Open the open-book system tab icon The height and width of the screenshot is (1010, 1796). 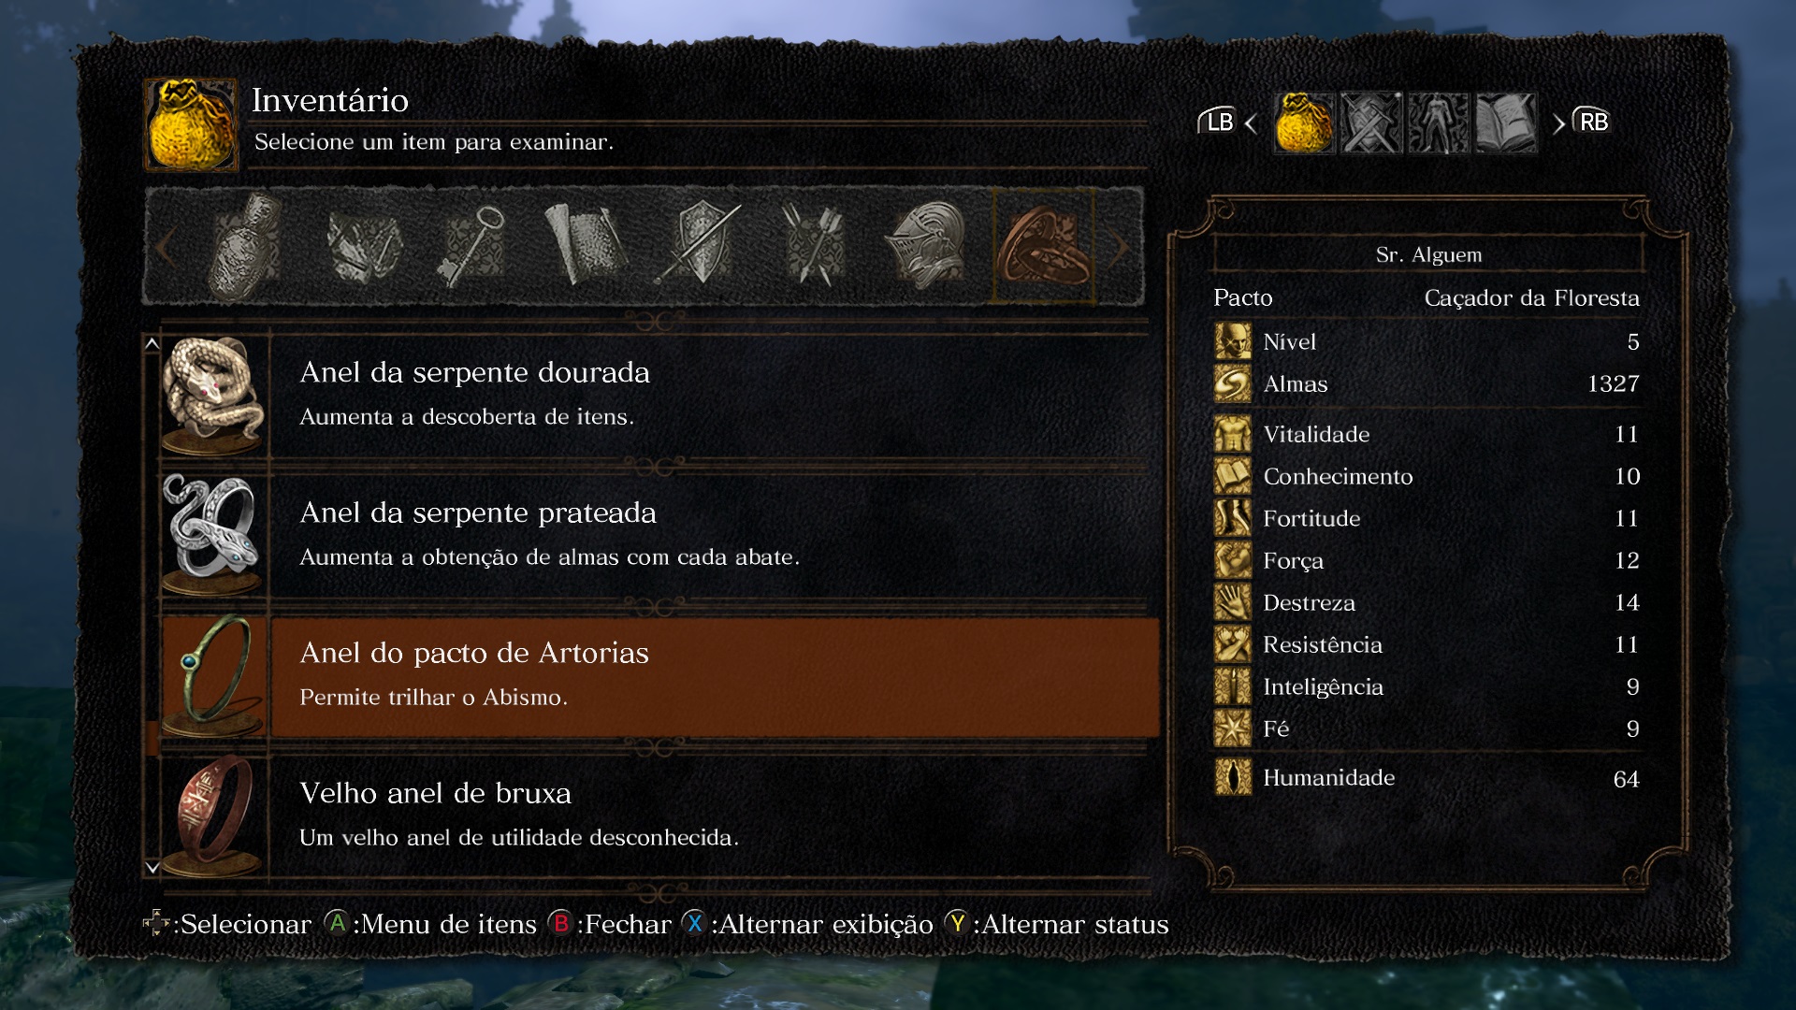pos(1506,123)
